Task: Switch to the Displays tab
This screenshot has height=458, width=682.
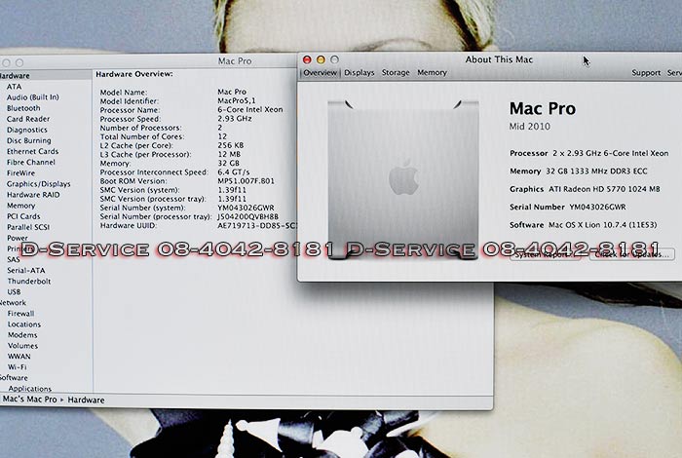Action: 359,73
